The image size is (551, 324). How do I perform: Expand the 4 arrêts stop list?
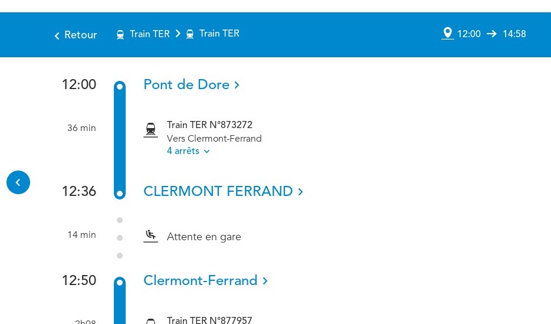[188, 151]
